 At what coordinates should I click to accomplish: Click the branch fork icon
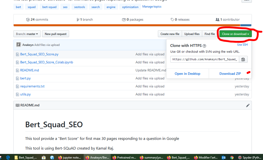78,19
